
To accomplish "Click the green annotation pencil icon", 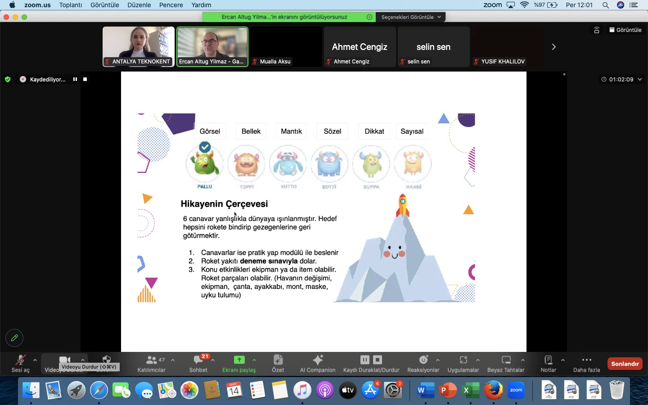I will coord(14,338).
